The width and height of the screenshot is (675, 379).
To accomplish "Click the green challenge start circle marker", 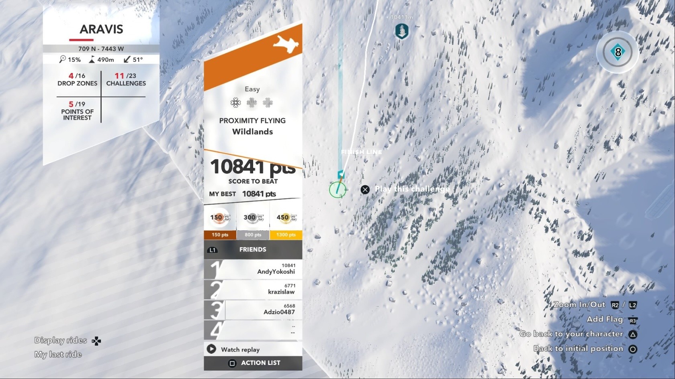I will tap(337, 190).
